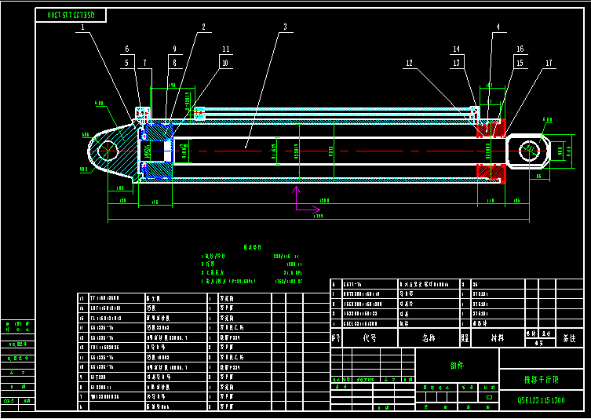This screenshot has height=419, width=591.
Task: Click the left clevis pin hole circle
Action: (108, 151)
